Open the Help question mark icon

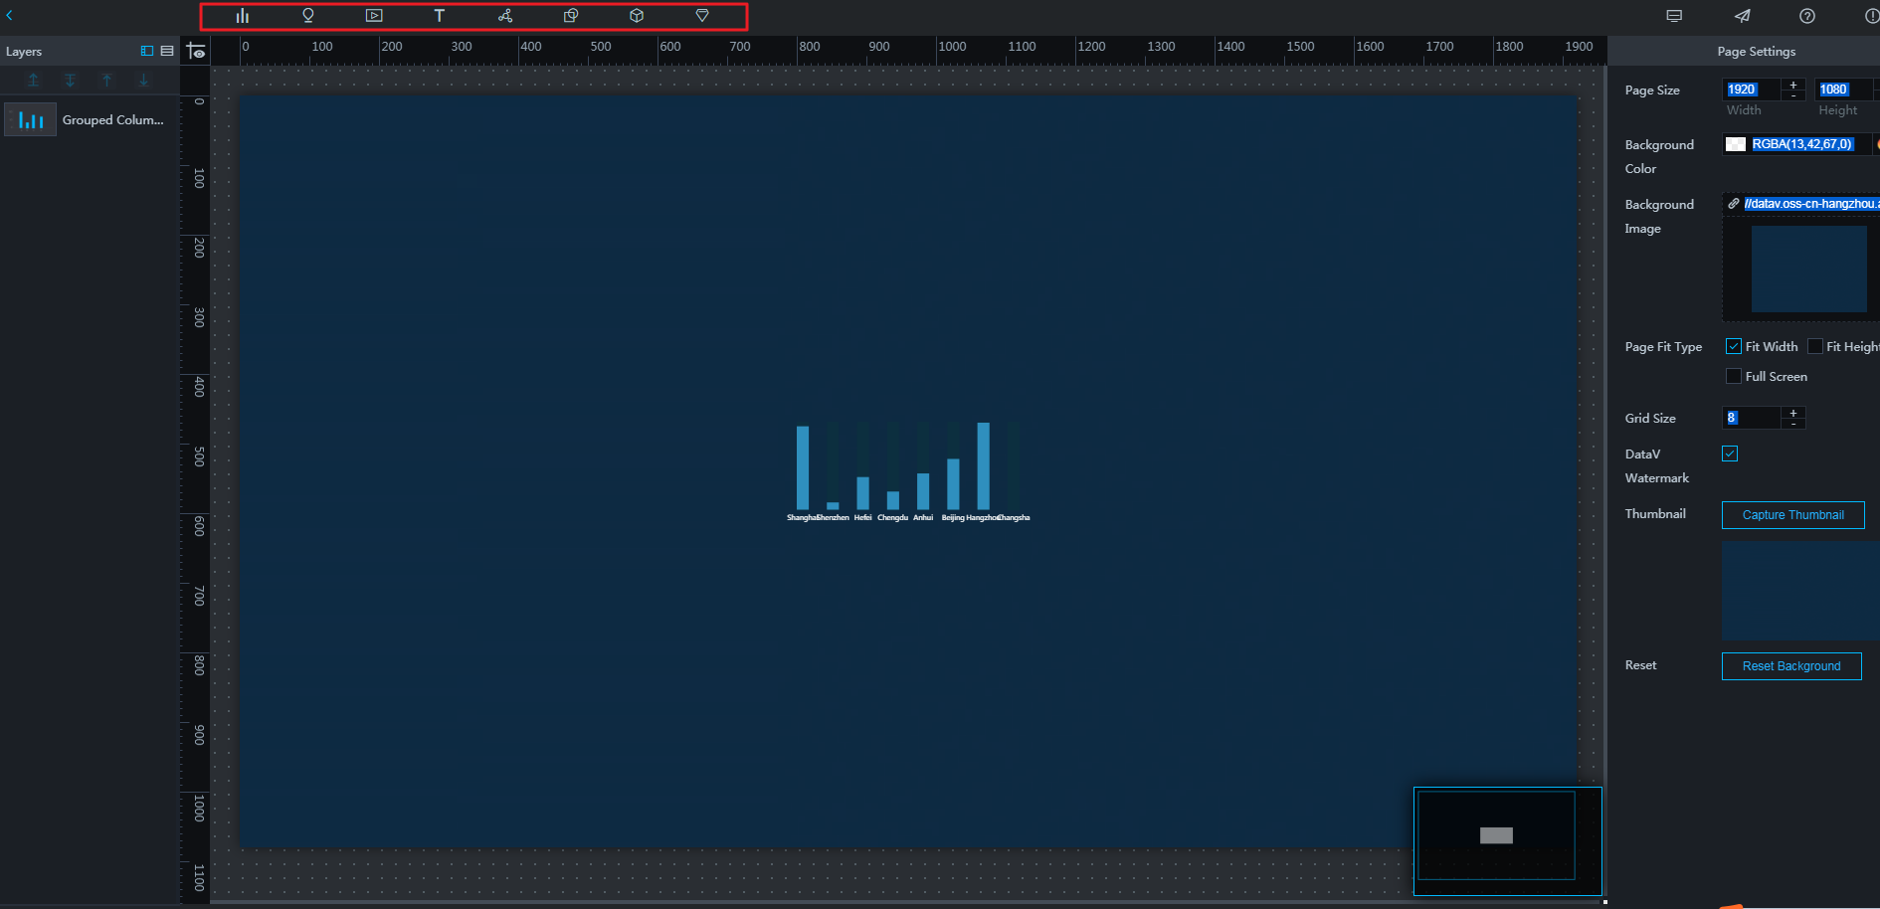point(1807,16)
